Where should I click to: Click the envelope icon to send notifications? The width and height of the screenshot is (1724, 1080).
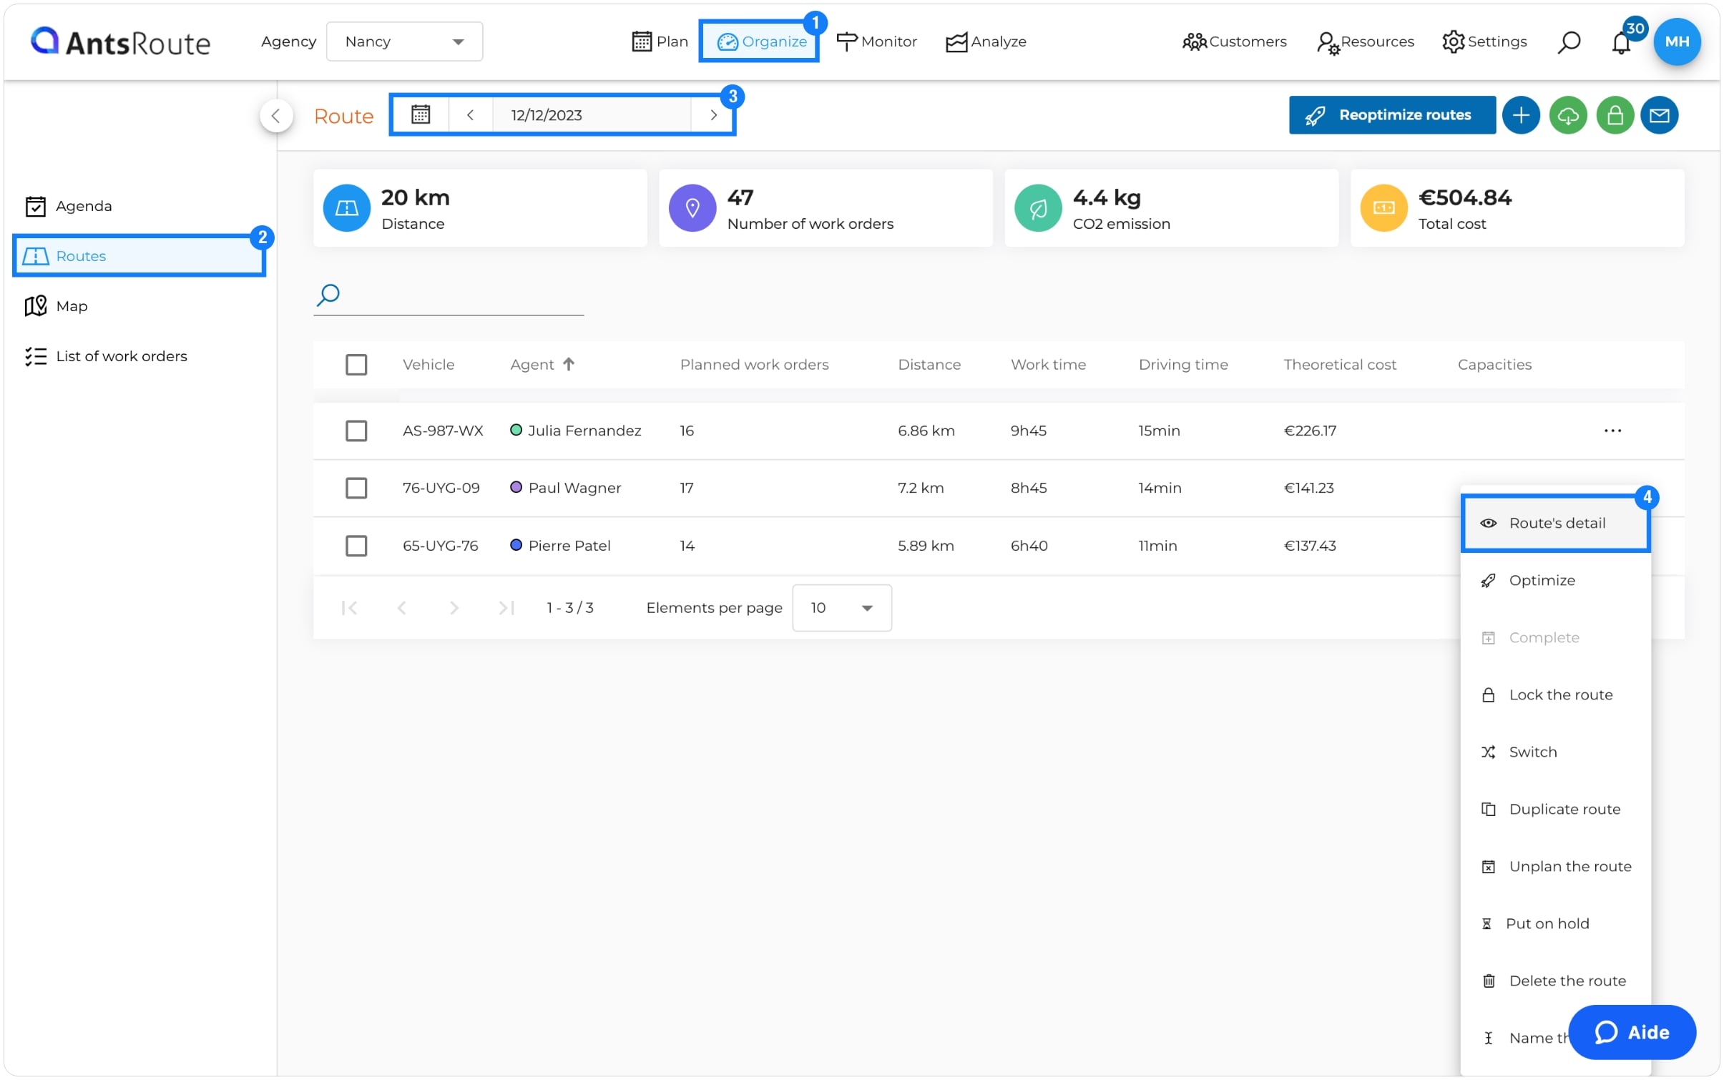pos(1660,114)
